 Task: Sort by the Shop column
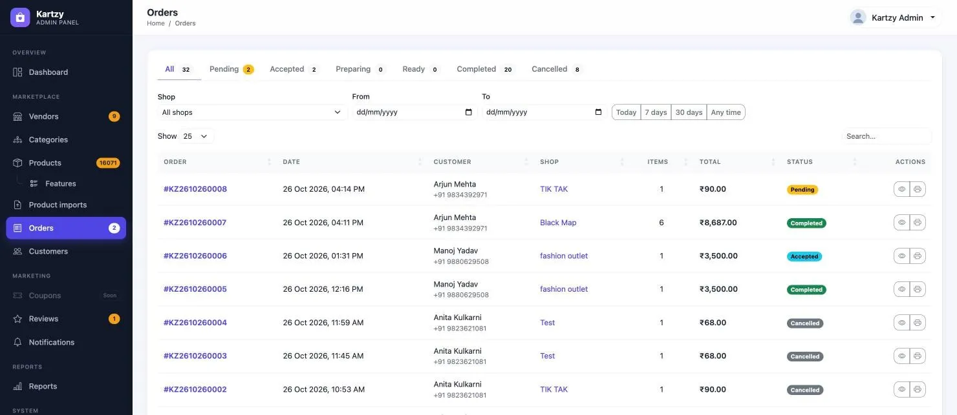pos(581,162)
